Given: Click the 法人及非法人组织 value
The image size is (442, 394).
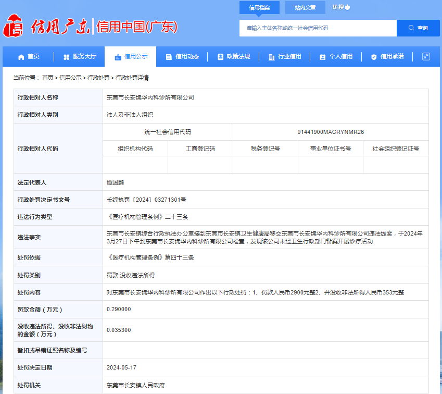Looking at the screenshot, I should (130, 115).
